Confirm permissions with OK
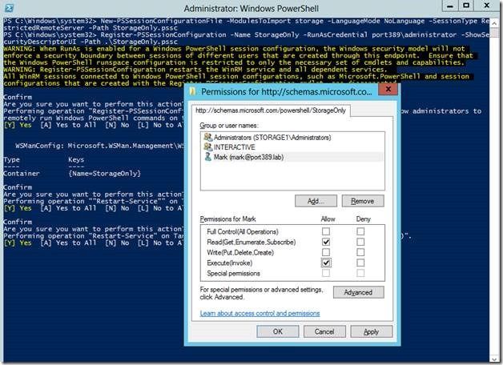 (278, 331)
